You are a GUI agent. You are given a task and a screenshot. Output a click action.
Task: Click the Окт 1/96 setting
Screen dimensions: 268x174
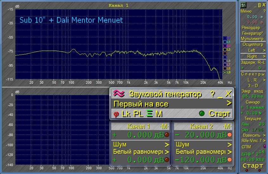pyautogui.click(x=252, y=130)
